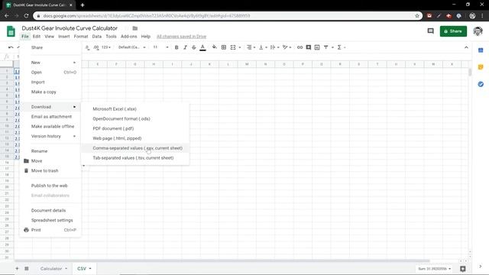Select Tab-separated values (.tsv) download

[x=135, y=158]
